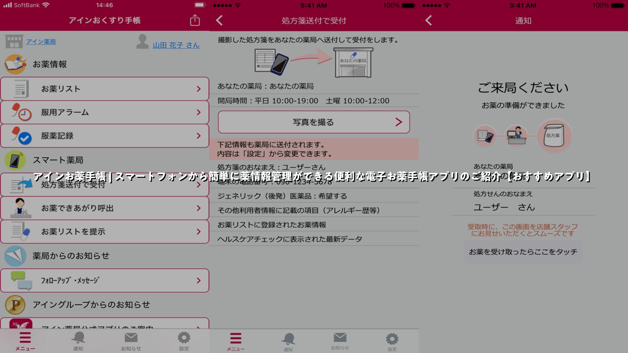Screen dimensions: 628x353
Task: Expand the お薬リストを提示 chevron arrow
Action: [x=199, y=232]
